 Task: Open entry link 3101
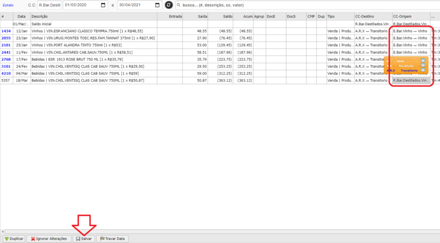(6, 66)
